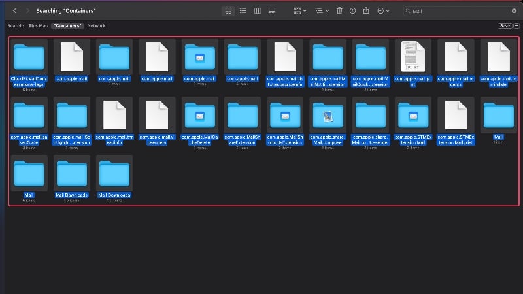Click into the Mail search field
Screen dimensions: 523x294
coord(460,11)
